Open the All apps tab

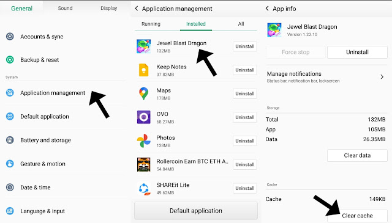[241, 24]
